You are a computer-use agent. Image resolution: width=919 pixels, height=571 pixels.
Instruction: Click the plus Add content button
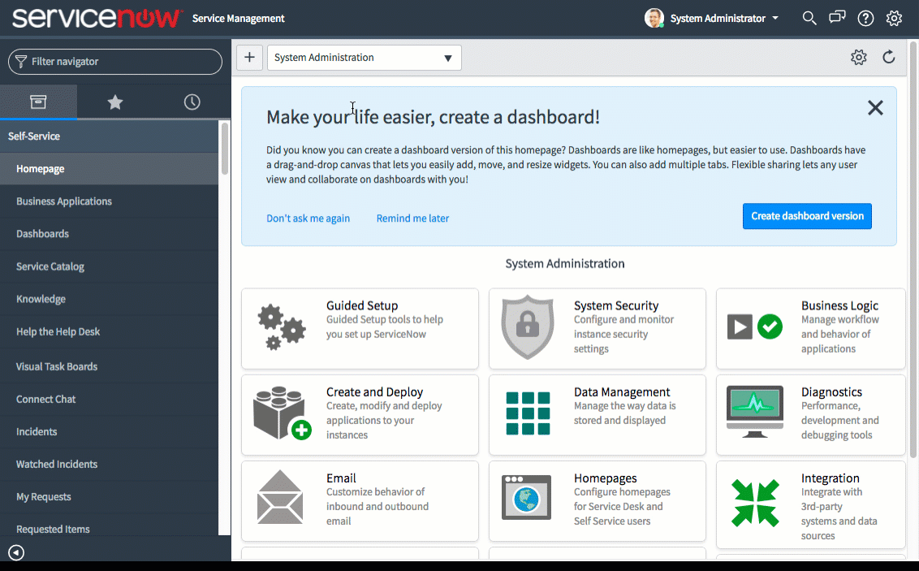coord(250,58)
